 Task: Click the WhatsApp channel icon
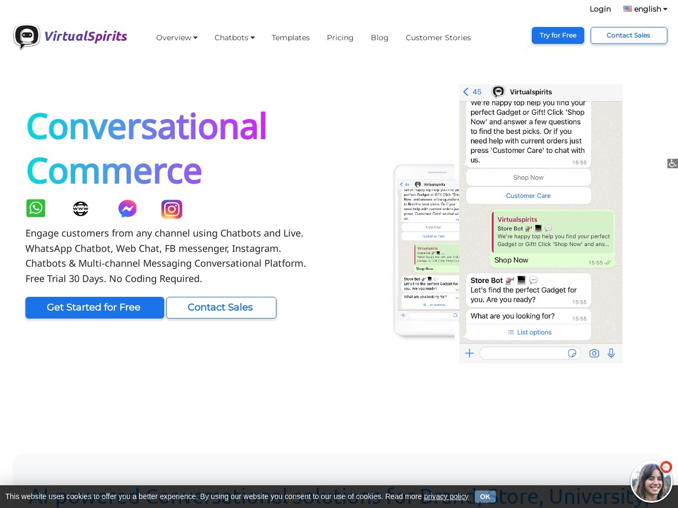(36, 208)
